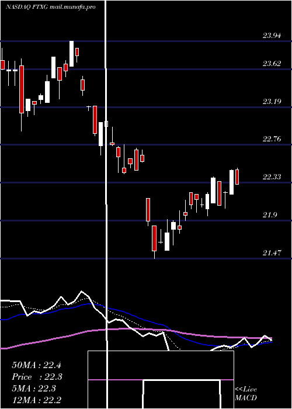Click the 23.94 price level label

[272, 36]
